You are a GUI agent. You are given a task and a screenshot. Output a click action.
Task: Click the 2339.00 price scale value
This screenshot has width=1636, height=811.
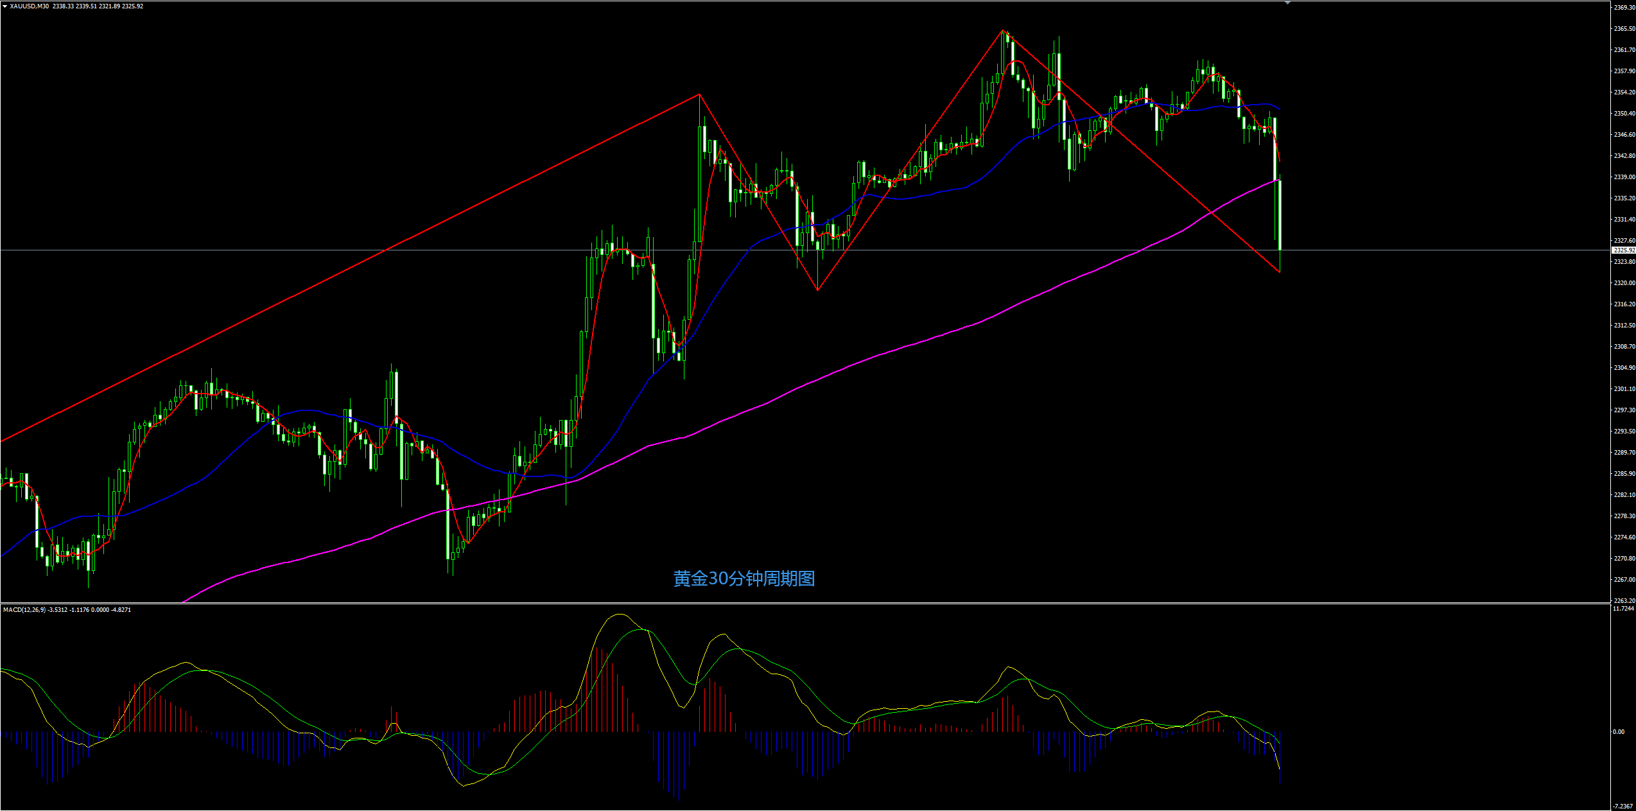pos(1624,177)
